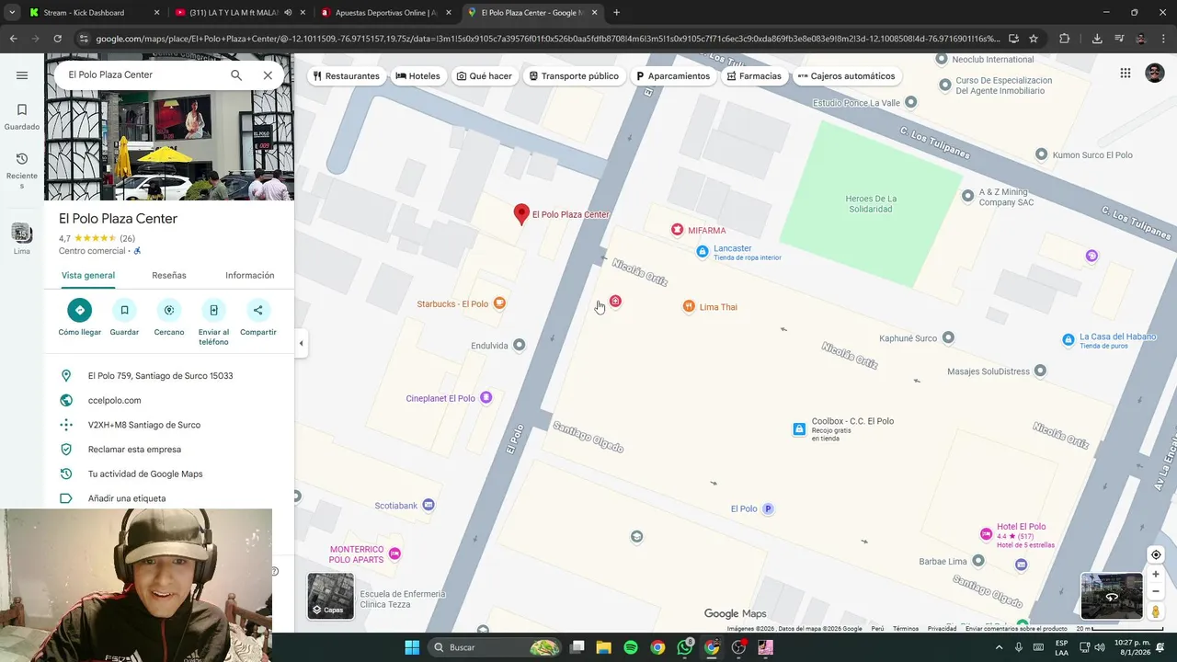Click the Guardar bookmark icon

pos(124,310)
